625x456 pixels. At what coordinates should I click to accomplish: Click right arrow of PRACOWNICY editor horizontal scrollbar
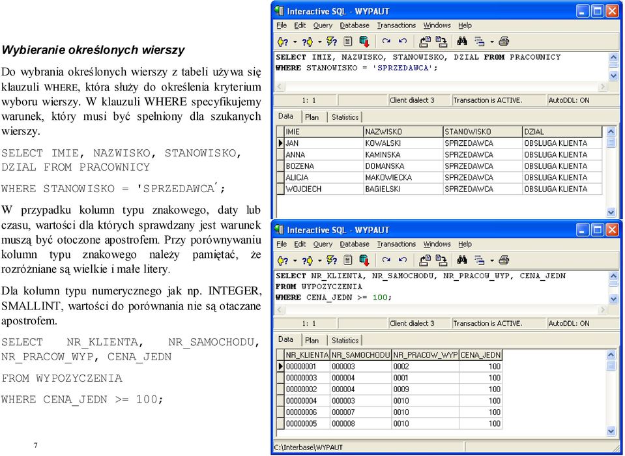(602, 87)
